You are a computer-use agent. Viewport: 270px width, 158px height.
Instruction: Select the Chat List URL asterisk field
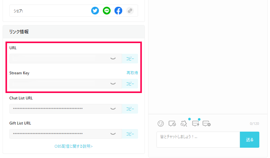pyautogui.click(x=66, y=109)
